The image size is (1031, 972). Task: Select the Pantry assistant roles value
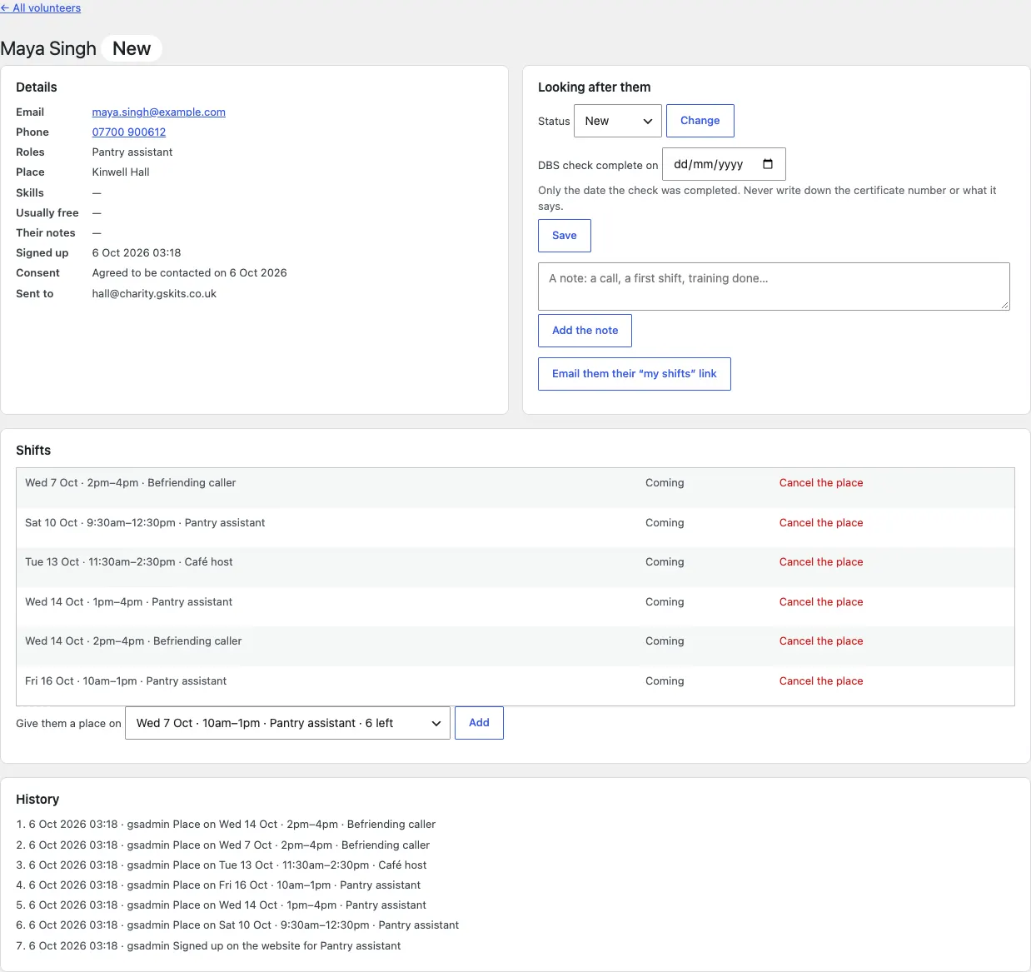coord(132,152)
